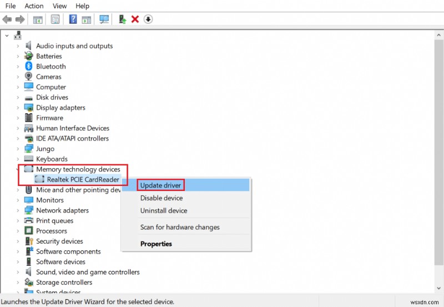Click the Human Interface Devices icon
This screenshot has width=444, height=307.
tap(28, 128)
